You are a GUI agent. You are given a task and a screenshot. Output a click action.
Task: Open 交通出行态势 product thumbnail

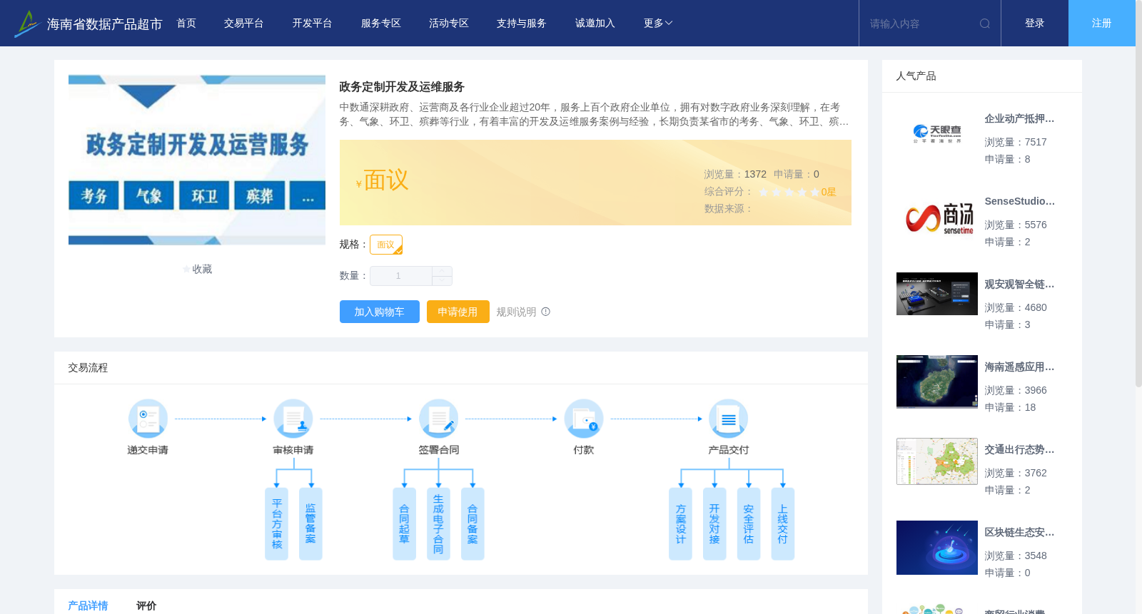[x=937, y=461]
